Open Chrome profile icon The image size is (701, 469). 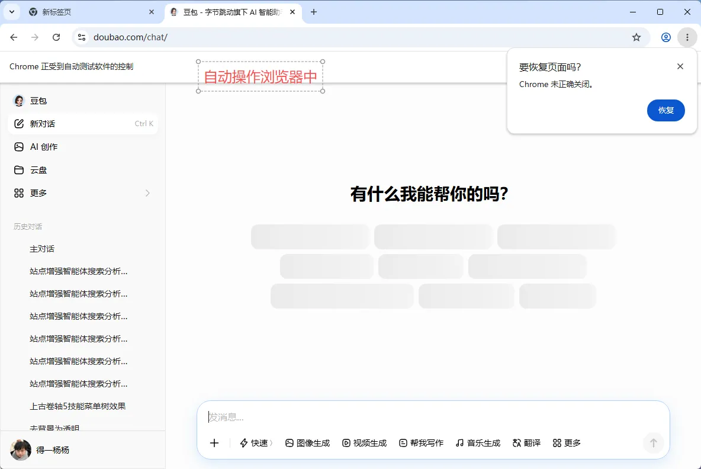pyautogui.click(x=665, y=37)
